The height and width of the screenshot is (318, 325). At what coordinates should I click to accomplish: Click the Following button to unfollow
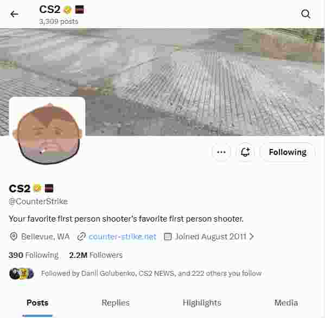[x=288, y=152]
